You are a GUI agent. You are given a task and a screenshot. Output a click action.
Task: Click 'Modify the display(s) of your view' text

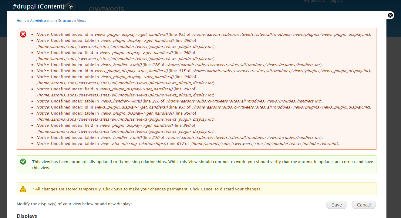pyautogui.click(x=75, y=204)
